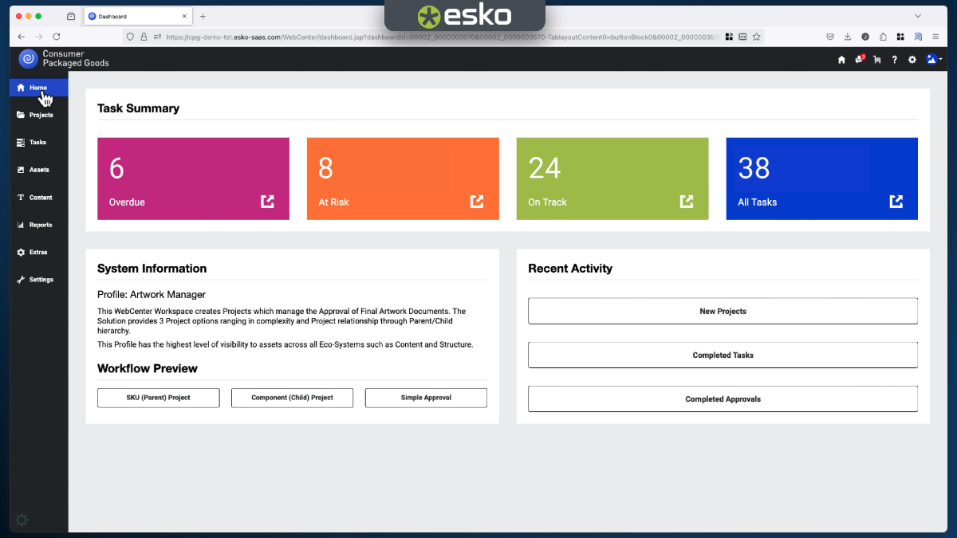Click the SKU (Parent) Project button
The image size is (957, 538).
point(158,398)
